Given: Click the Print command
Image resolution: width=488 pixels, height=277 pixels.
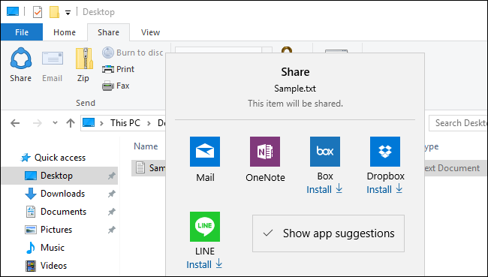Looking at the screenshot, I should (119, 69).
